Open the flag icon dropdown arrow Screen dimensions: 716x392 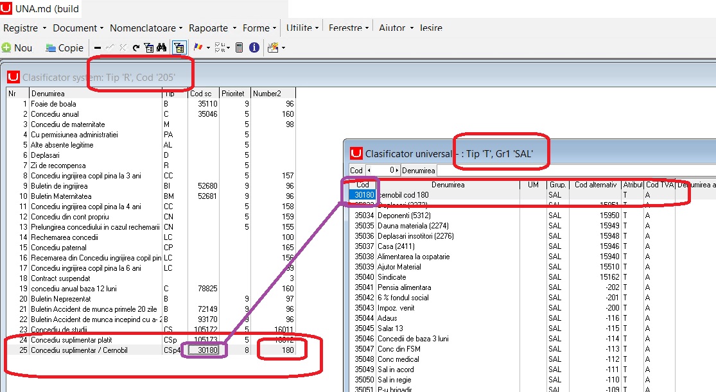click(208, 48)
